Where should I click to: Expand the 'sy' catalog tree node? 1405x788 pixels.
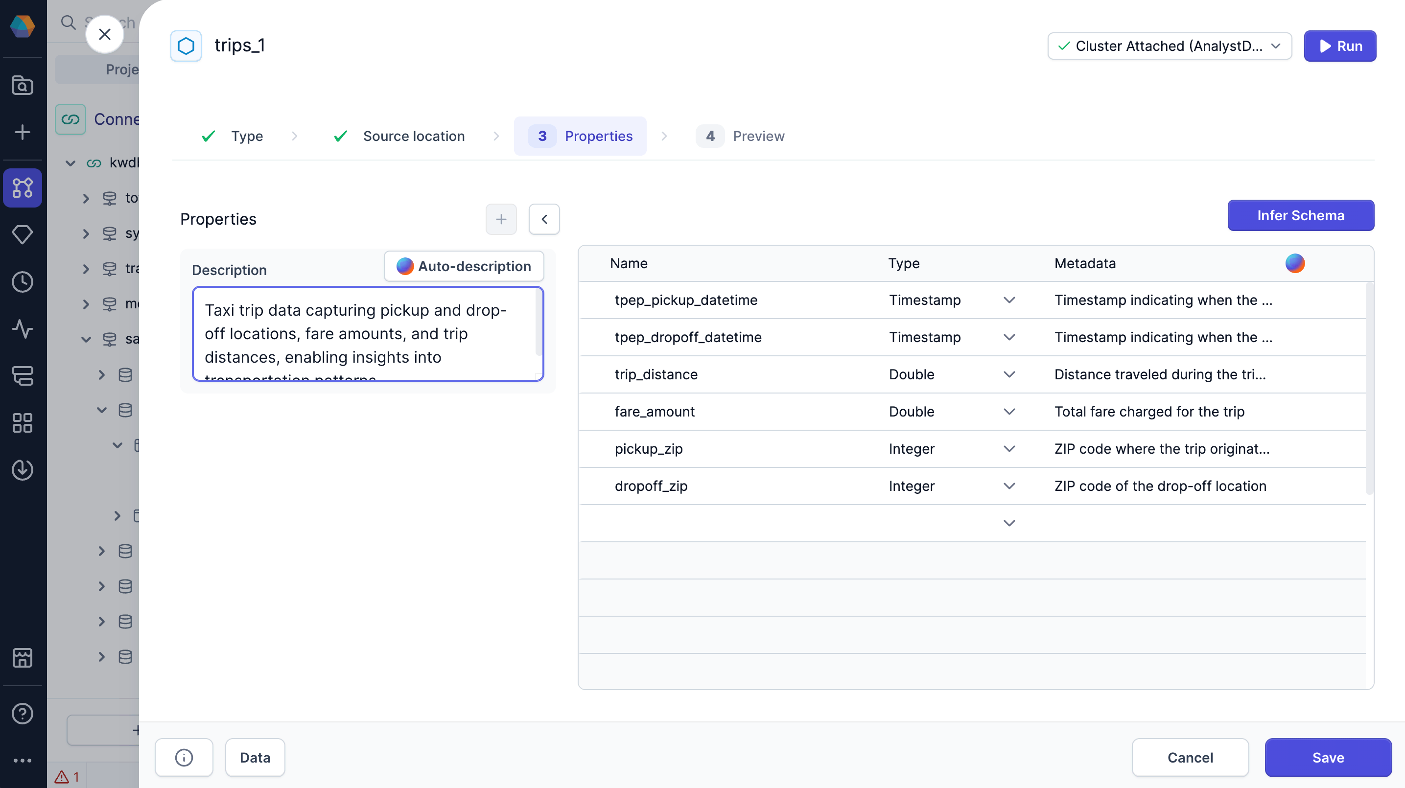86,233
